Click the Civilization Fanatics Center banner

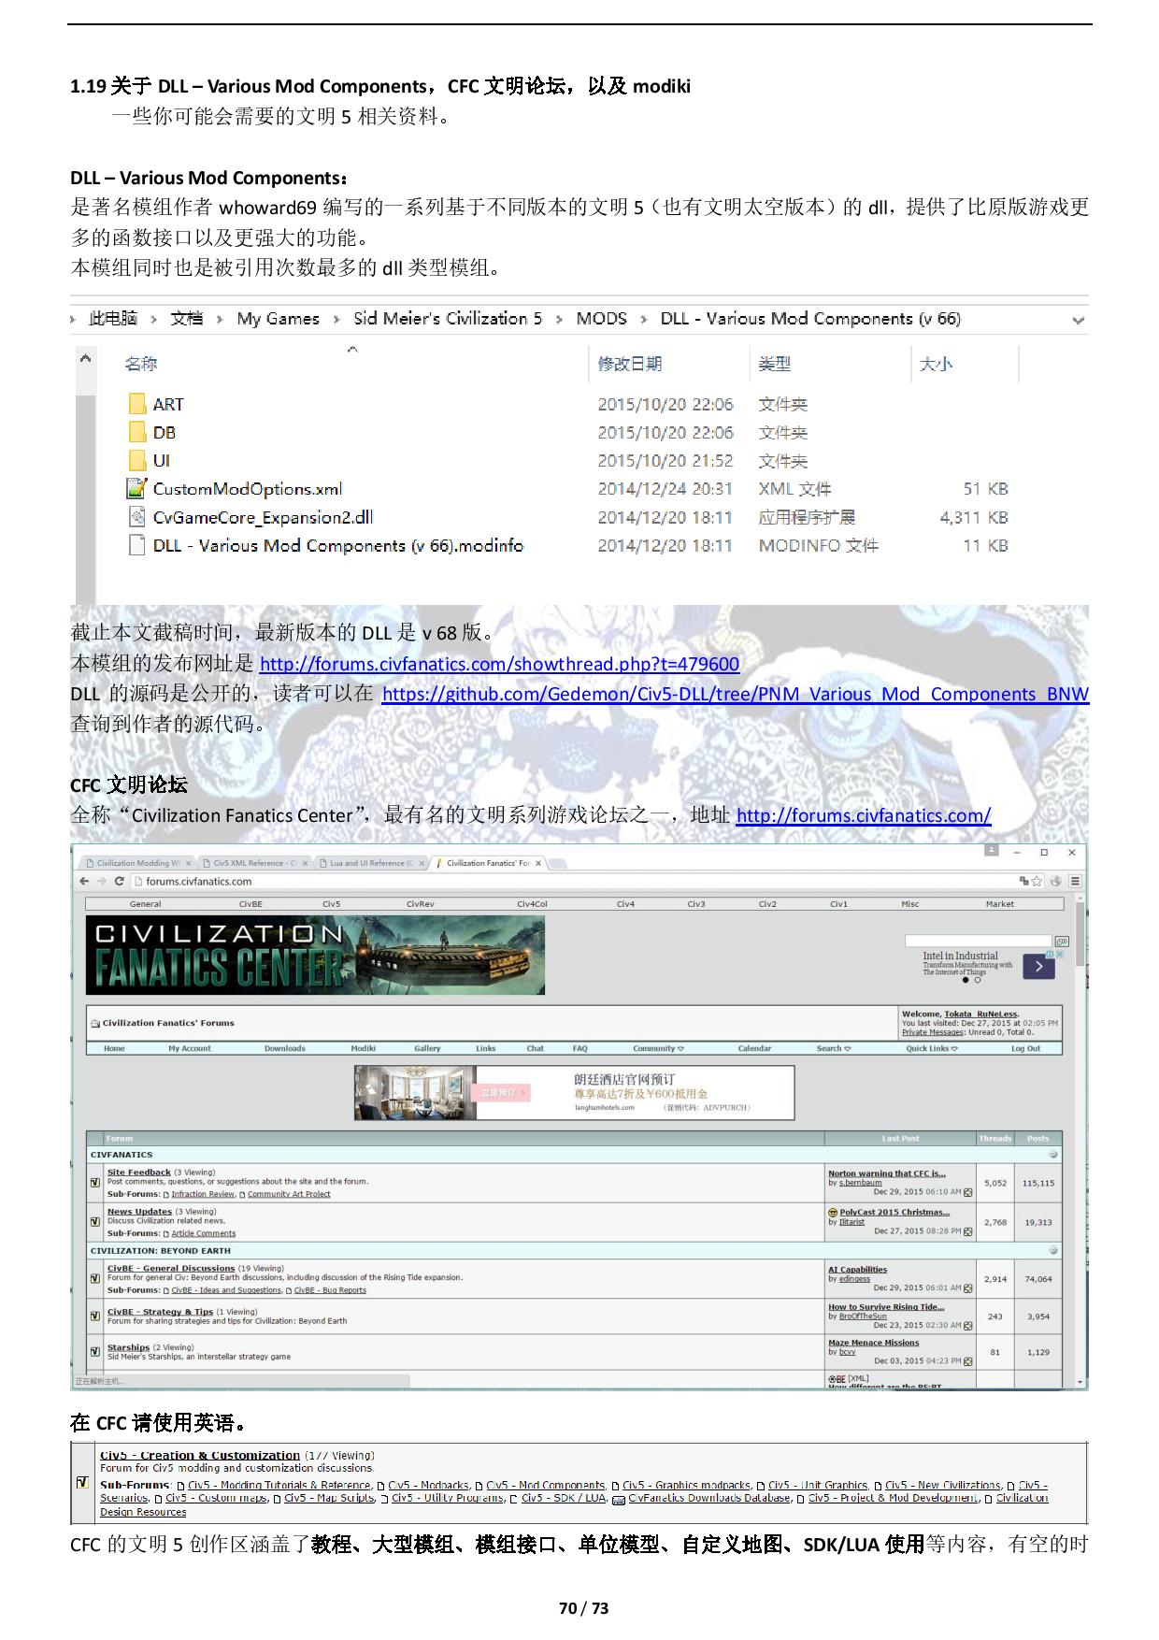click(x=315, y=955)
